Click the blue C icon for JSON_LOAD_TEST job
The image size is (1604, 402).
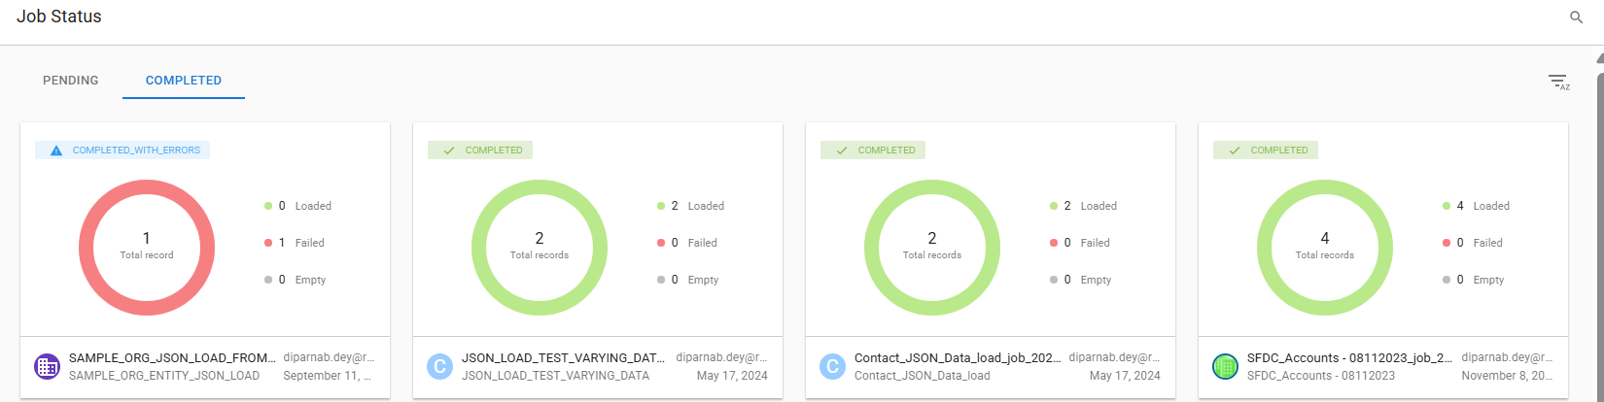click(439, 366)
